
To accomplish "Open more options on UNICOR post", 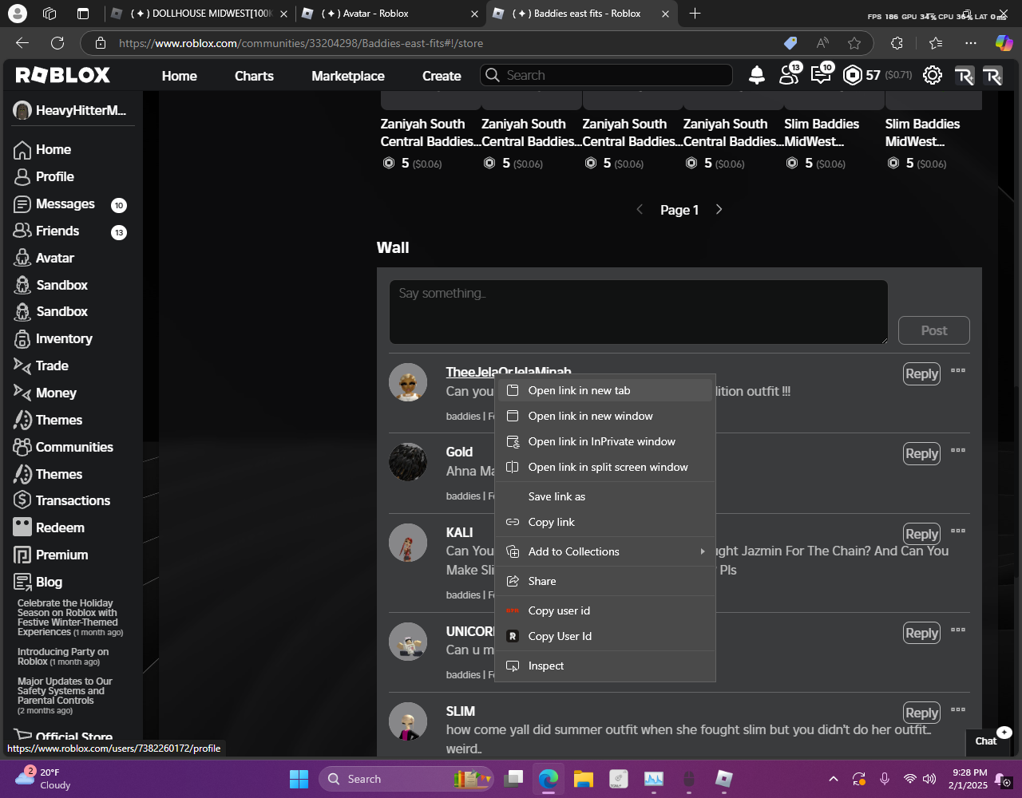I will pyautogui.click(x=958, y=630).
